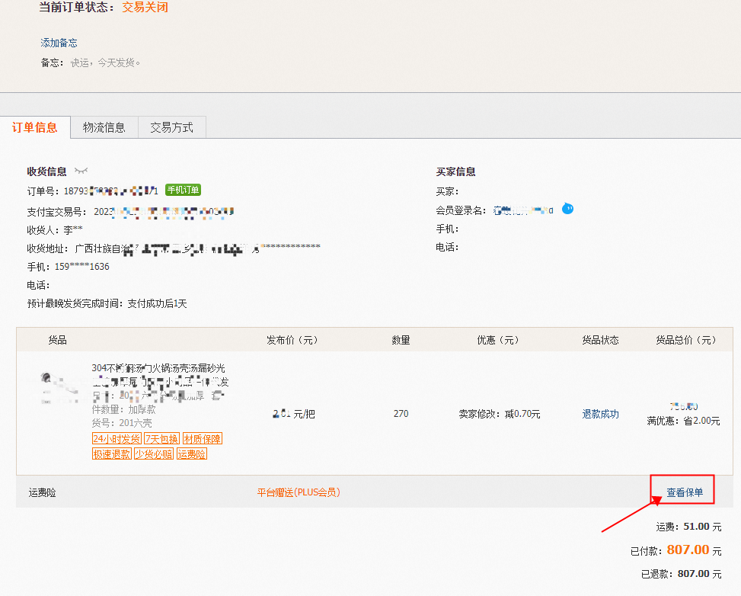Select the 交易方式 tab
This screenshot has height=596, width=741.
(x=171, y=127)
